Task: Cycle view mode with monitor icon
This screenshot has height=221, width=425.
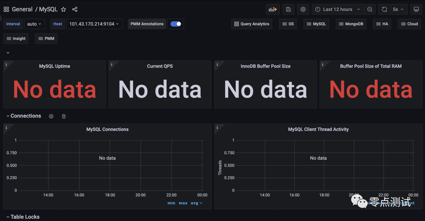Action: point(416,9)
